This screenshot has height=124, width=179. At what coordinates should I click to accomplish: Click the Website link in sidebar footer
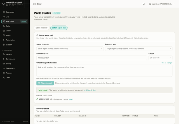point(25,121)
